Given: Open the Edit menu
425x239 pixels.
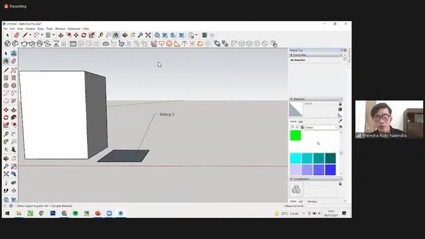Looking at the screenshot, I should click(12, 29).
